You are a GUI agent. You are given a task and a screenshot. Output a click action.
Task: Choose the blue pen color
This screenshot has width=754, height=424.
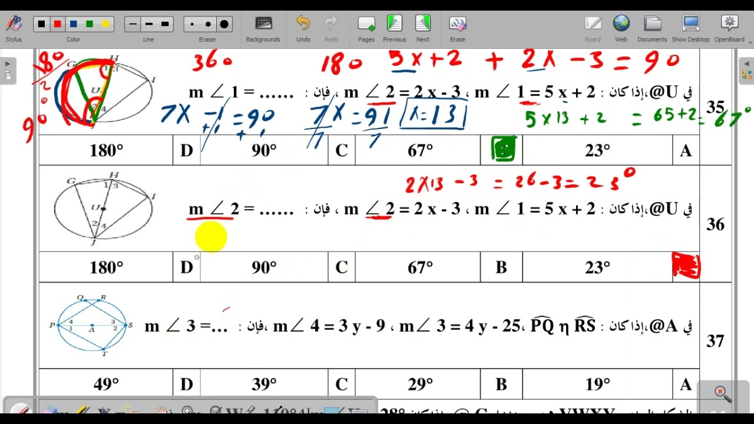pyautogui.click(x=73, y=24)
